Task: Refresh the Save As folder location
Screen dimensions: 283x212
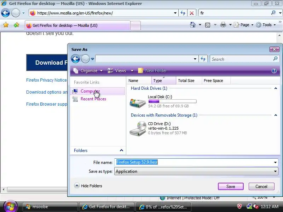Action: [203, 59]
